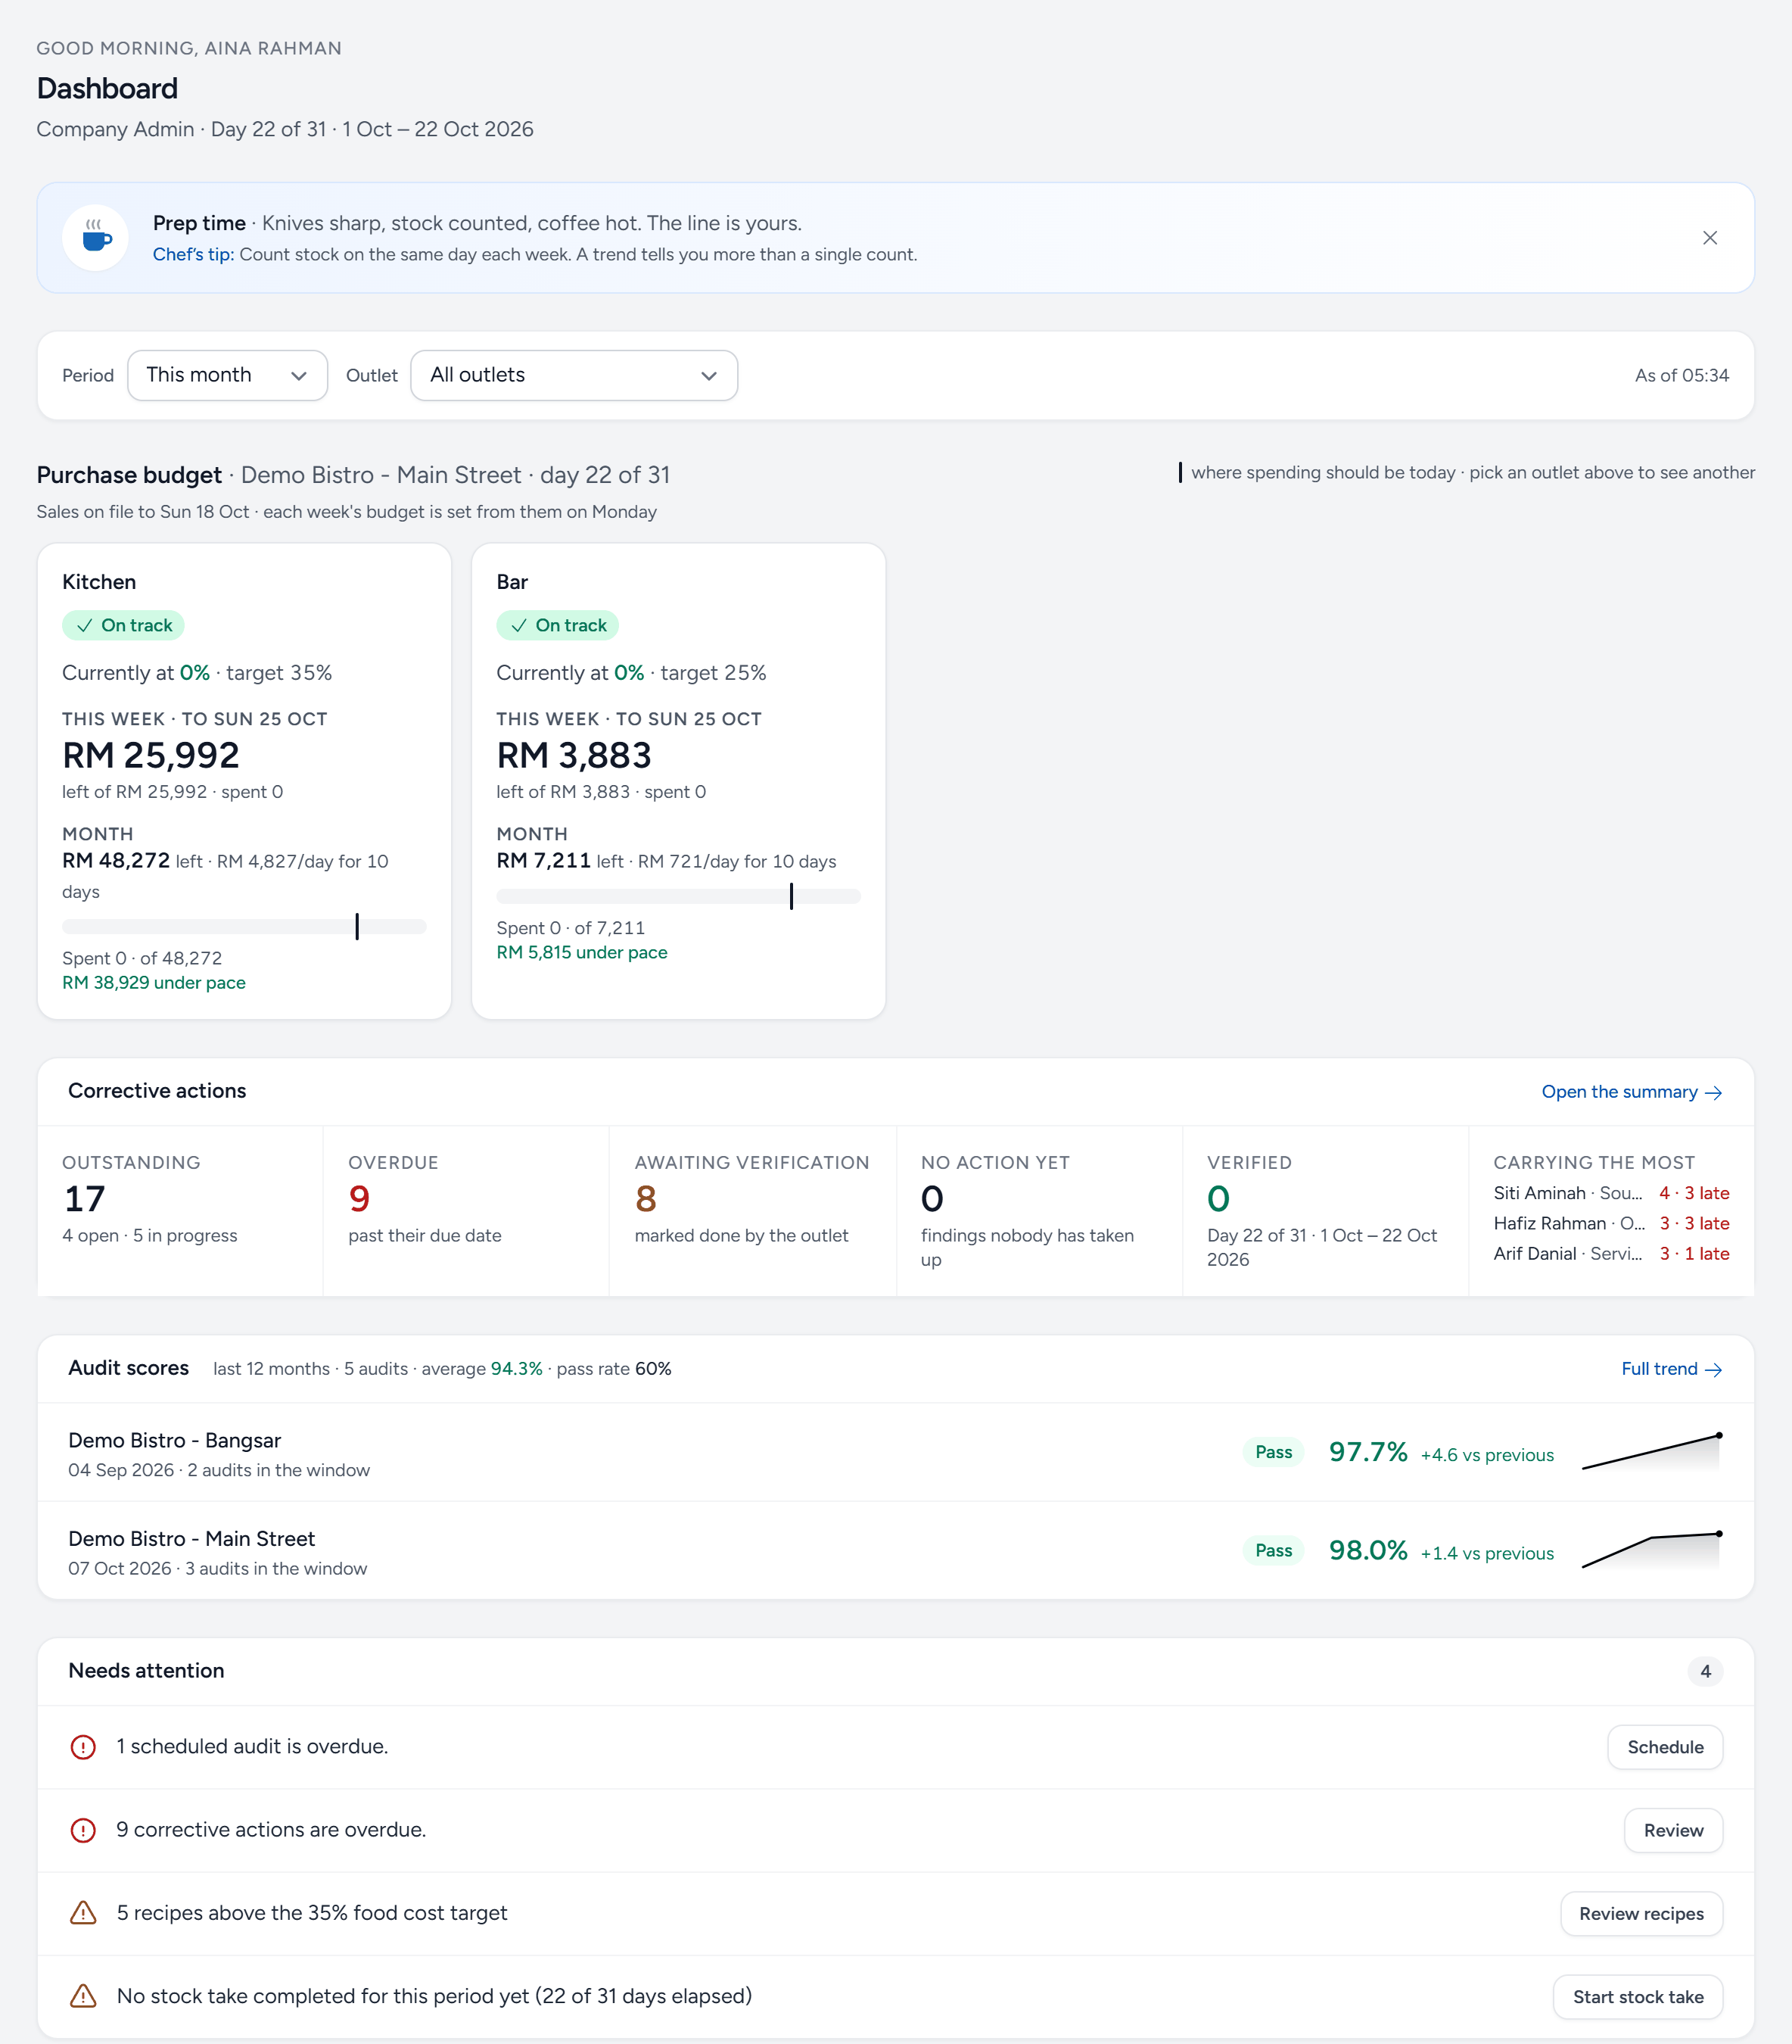Click the Bar 'On track' badge
This screenshot has width=1792, height=2044.
click(558, 625)
